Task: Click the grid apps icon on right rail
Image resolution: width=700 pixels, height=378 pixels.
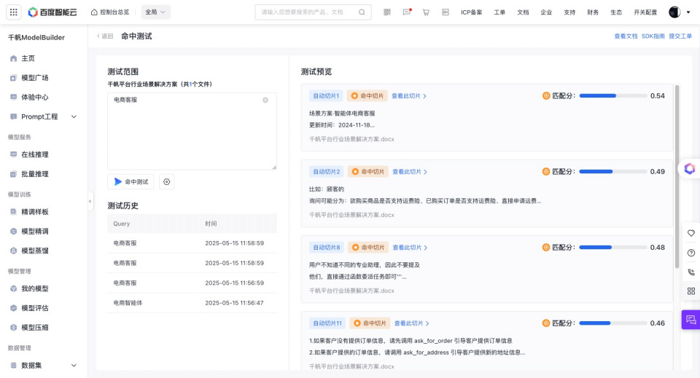Action: 691,291
